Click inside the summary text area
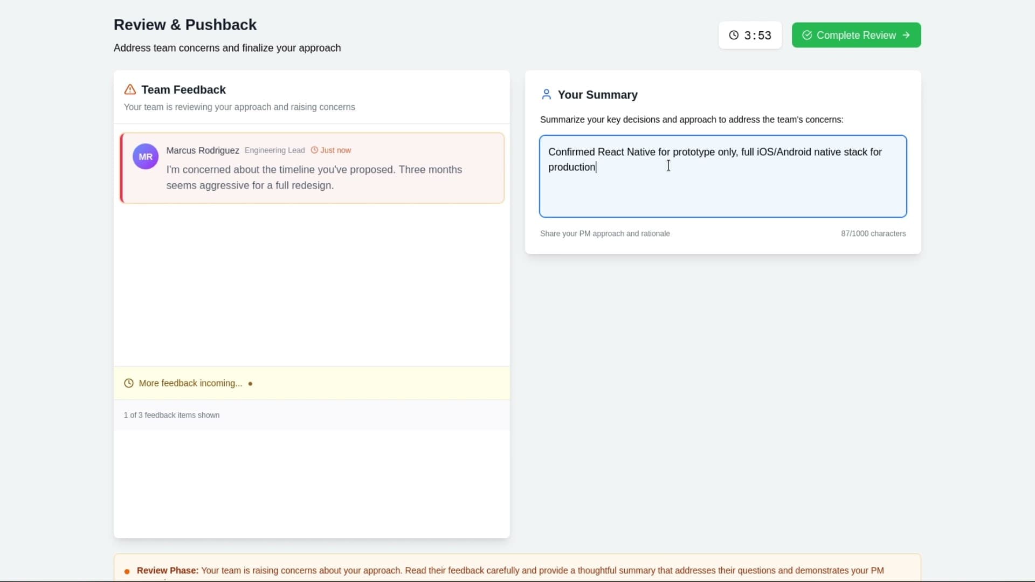This screenshot has height=582, width=1035. click(x=722, y=176)
